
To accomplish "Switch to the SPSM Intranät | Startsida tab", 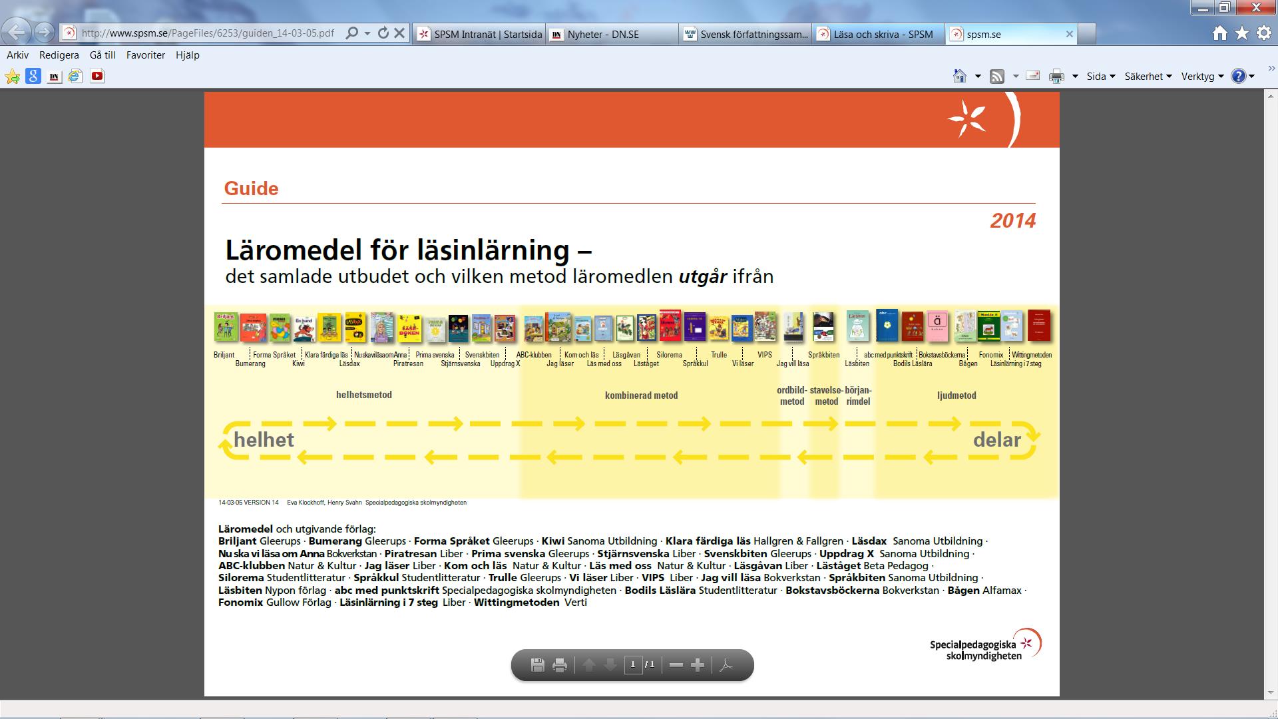I will [479, 34].
